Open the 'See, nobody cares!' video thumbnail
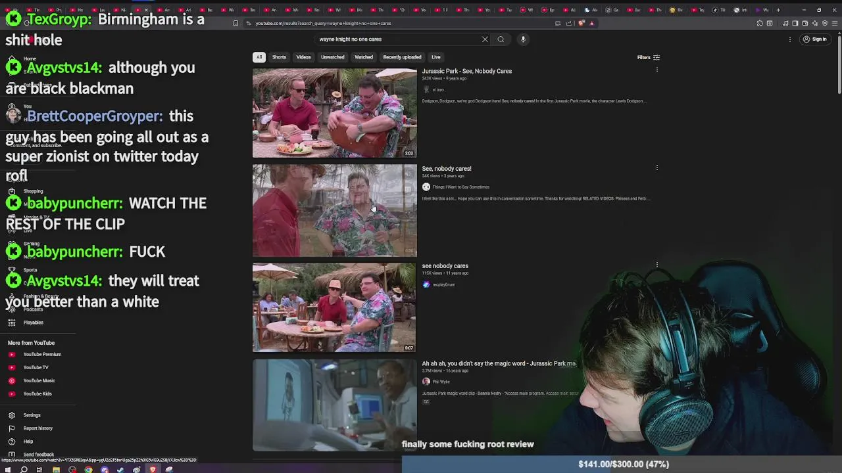This screenshot has height=473, width=842. [x=334, y=210]
